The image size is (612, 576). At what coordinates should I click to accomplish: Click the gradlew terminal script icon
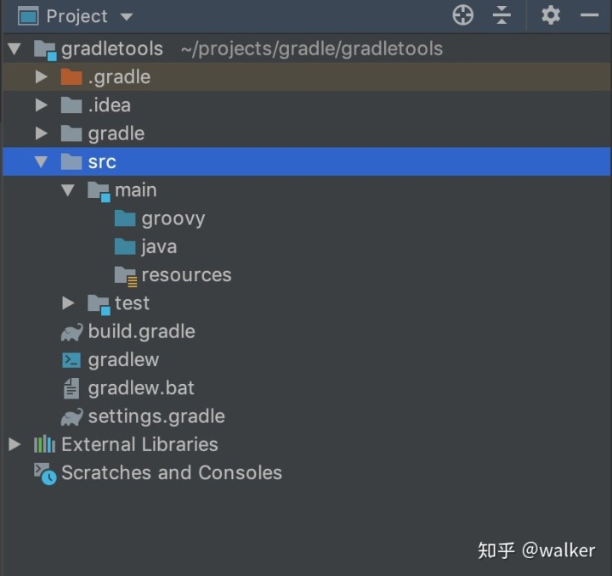click(x=71, y=360)
